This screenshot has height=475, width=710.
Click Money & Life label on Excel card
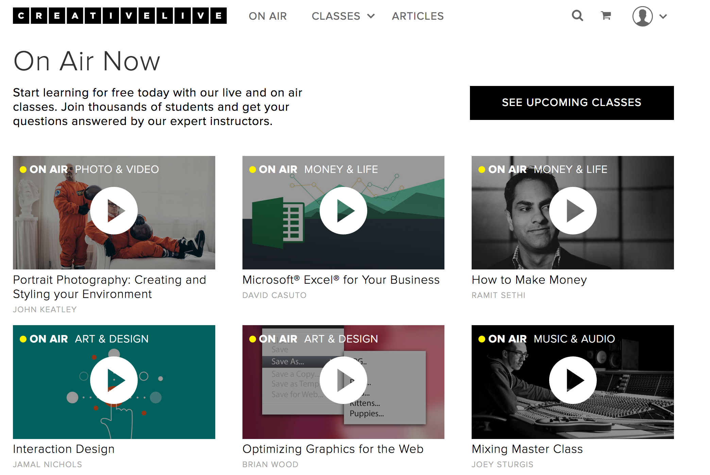pyautogui.click(x=341, y=169)
